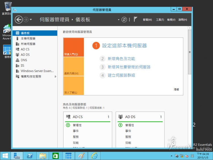
Task: Click 服務 in the AD CS tile
Action: tap(76, 137)
